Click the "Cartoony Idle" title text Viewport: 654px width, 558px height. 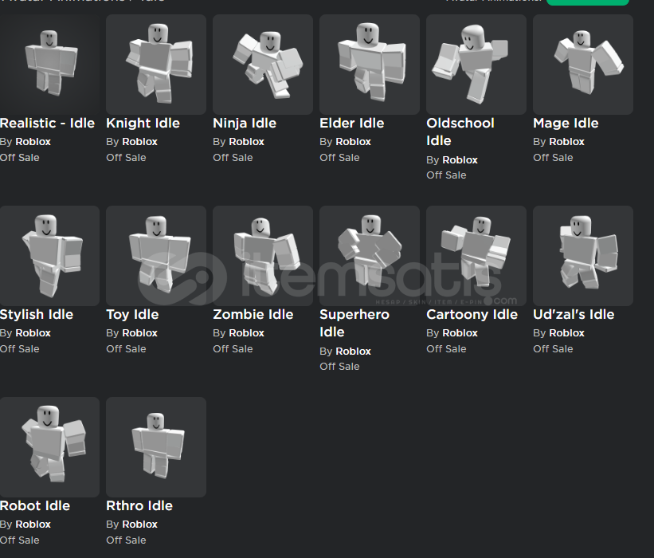click(x=472, y=314)
